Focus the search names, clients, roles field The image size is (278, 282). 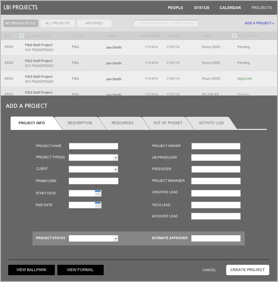pos(166,23)
